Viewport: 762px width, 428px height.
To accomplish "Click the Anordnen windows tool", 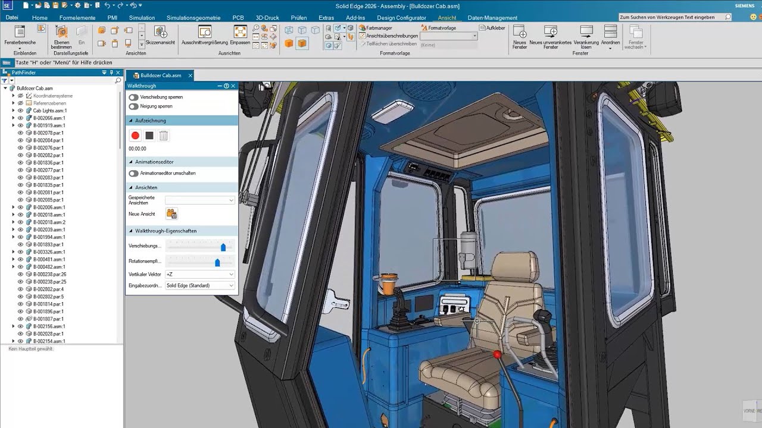I will tap(610, 37).
